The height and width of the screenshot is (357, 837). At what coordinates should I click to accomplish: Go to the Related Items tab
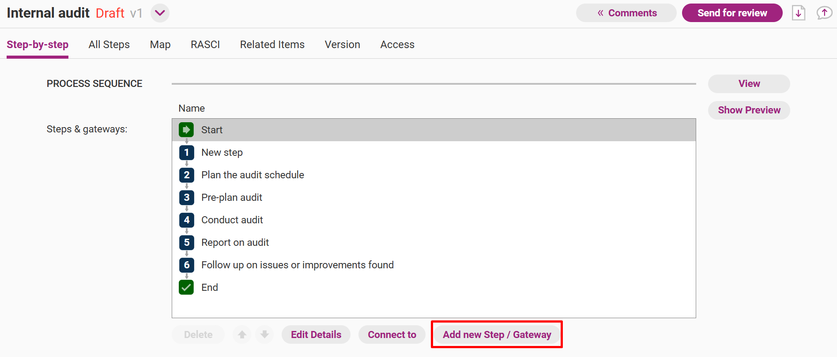coord(272,45)
